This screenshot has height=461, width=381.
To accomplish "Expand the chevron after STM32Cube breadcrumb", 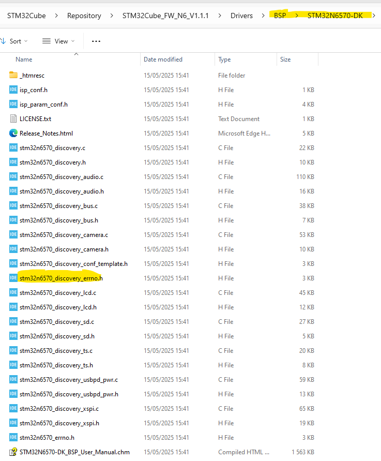I will click(x=56, y=16).
